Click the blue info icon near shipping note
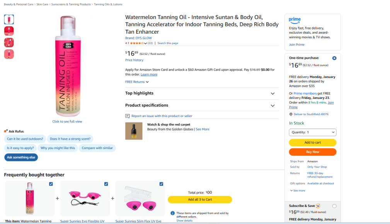Screen dimensions: 390x224 coord(172,213)
